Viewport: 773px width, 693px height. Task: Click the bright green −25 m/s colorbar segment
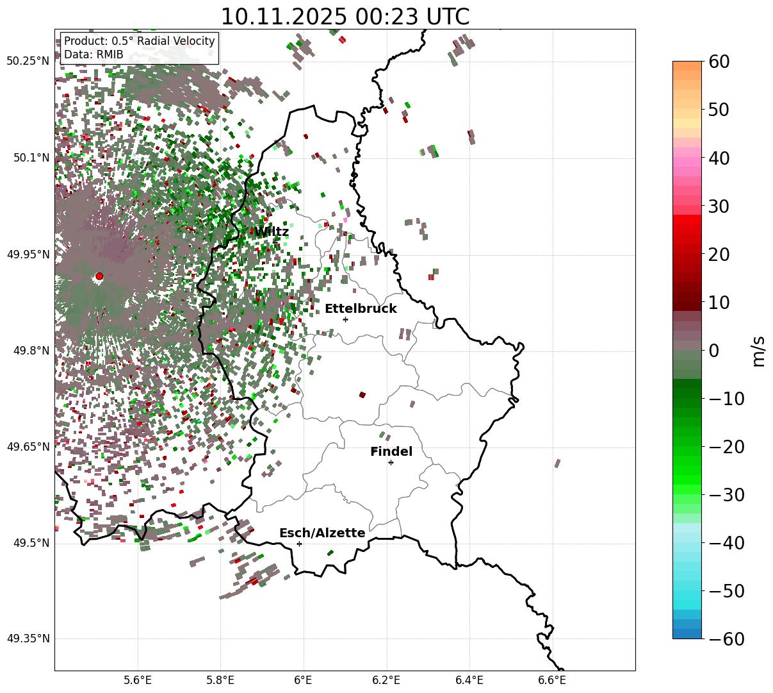tap(687, 470)
